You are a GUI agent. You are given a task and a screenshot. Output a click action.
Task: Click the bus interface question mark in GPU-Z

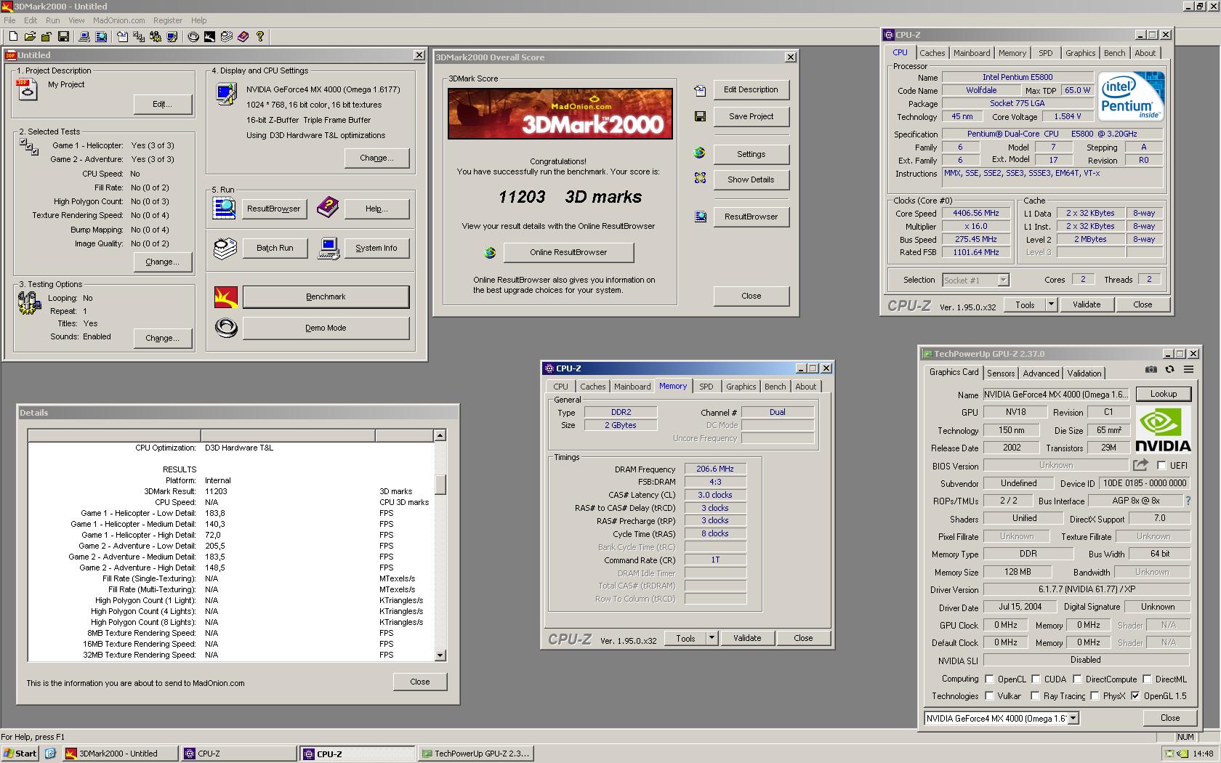(x=1188, y=501)
